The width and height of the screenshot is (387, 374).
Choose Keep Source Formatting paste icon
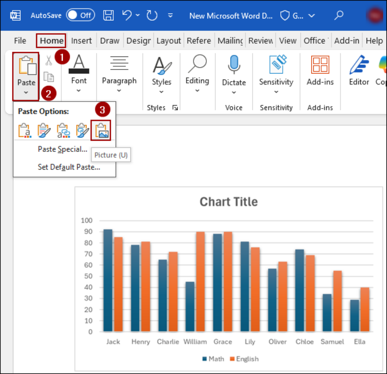pos(25,130)
